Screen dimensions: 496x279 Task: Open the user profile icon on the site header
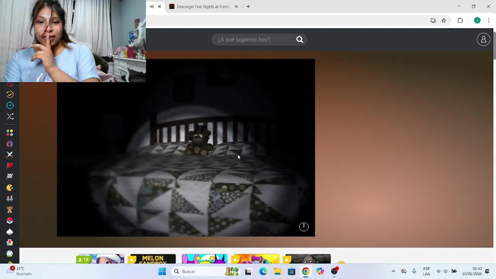[483, 40]
